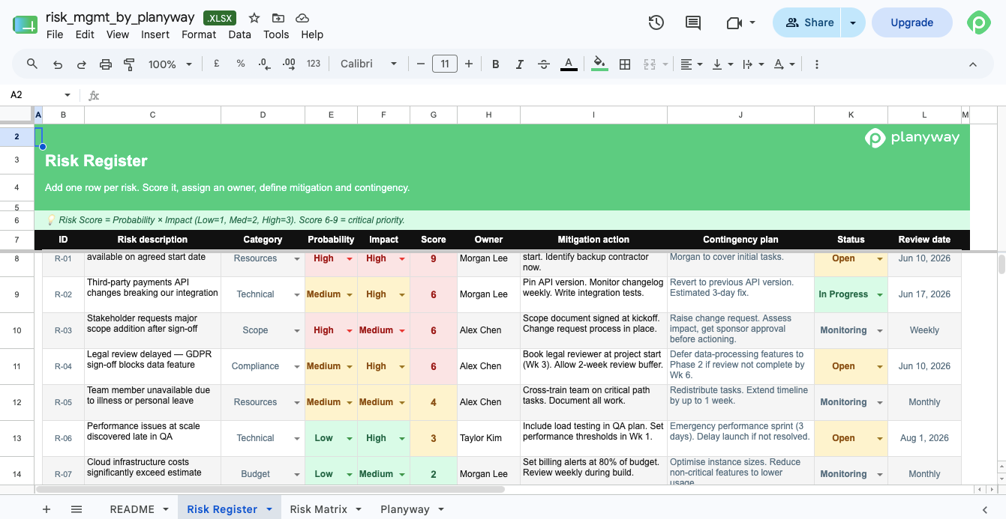Open horizontal align options
The width and height of the screenshot is (1006, 519).
point(691,64)
